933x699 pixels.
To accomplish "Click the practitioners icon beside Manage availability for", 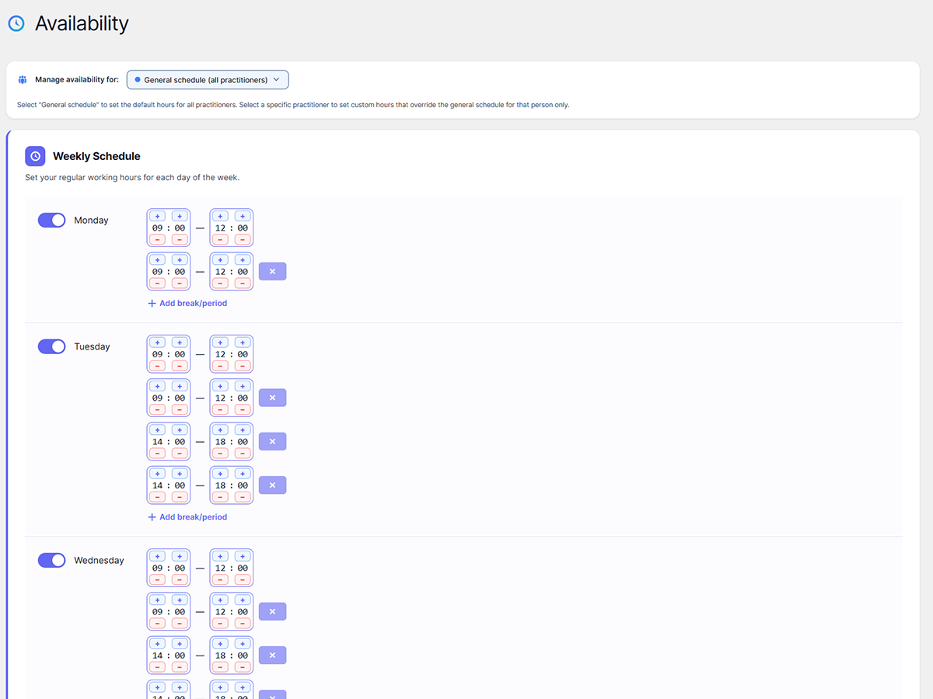I will pyautogui.click(x=23, y=80).
